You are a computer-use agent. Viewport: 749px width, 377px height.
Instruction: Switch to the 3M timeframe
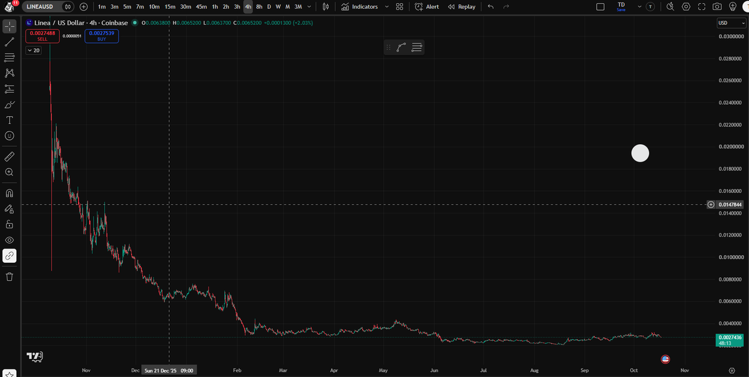click(298, 6)
